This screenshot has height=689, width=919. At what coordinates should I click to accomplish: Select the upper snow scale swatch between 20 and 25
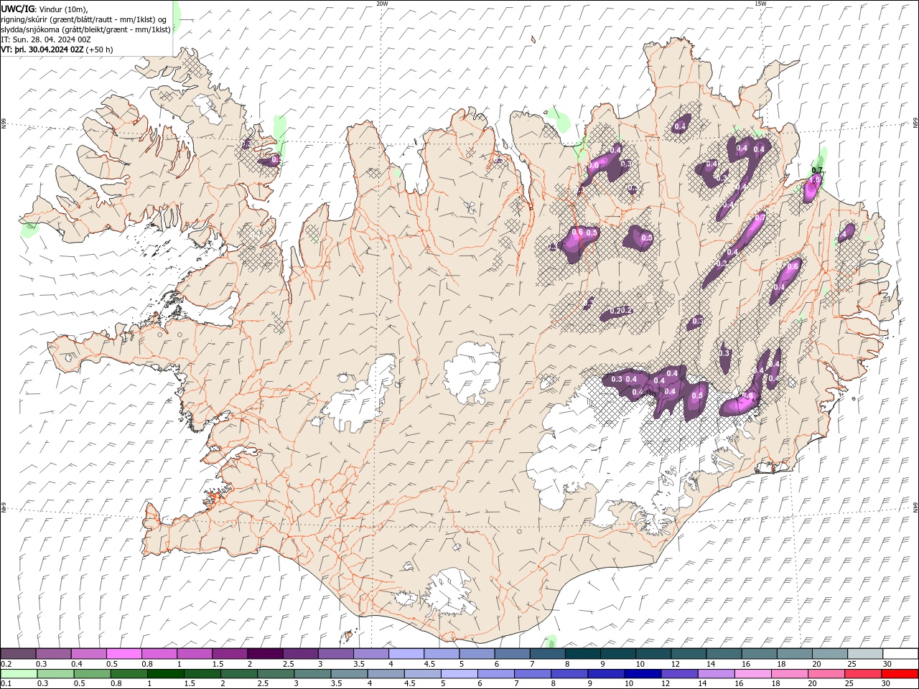(829, 654)
